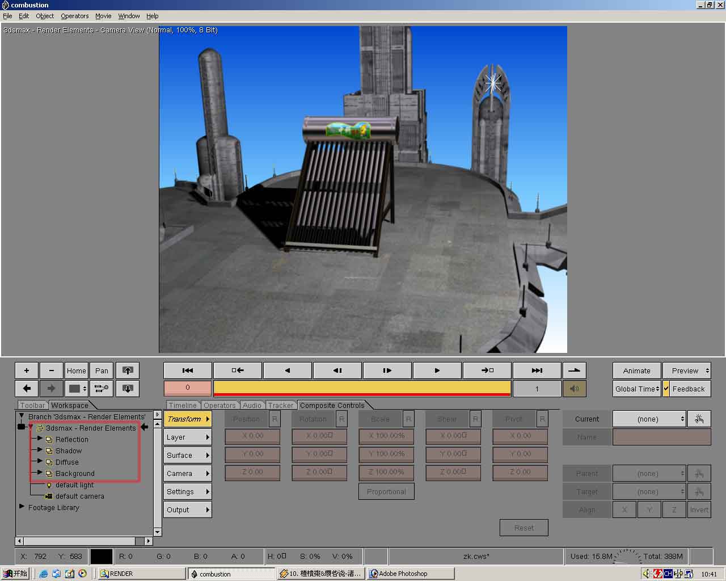Open the Operators menu
This screenshot has width=726, height=581.
click(74, 16)
